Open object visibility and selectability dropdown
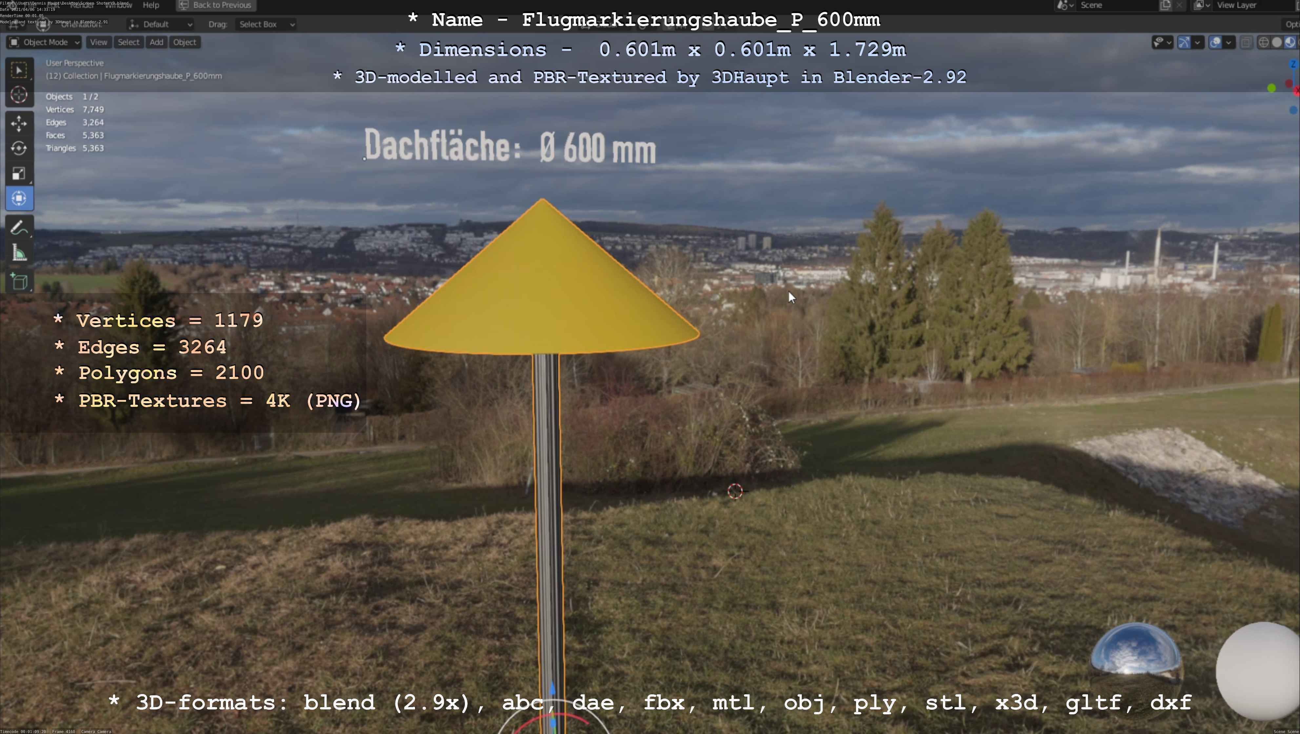The width and height of the screenshot is (1300, 734). click(x=1163, y=42)
